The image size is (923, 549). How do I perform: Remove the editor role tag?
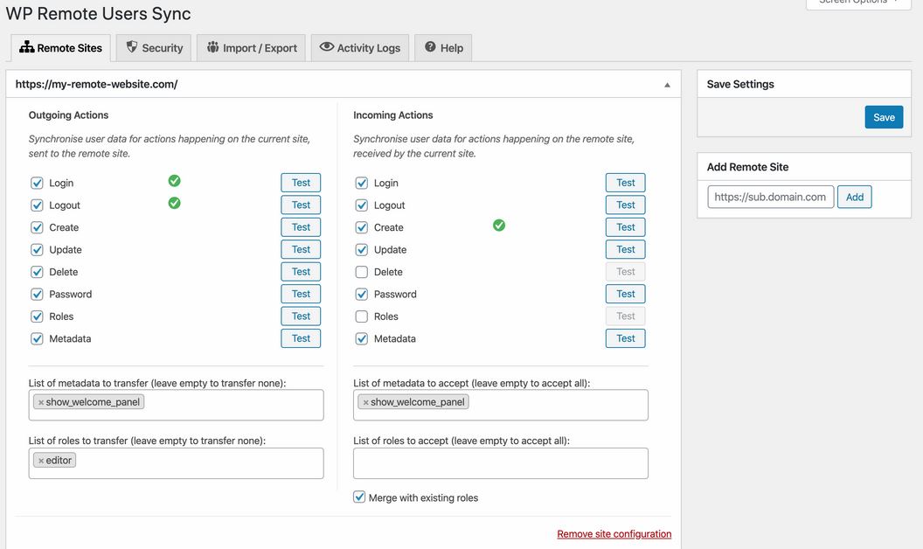40,461
